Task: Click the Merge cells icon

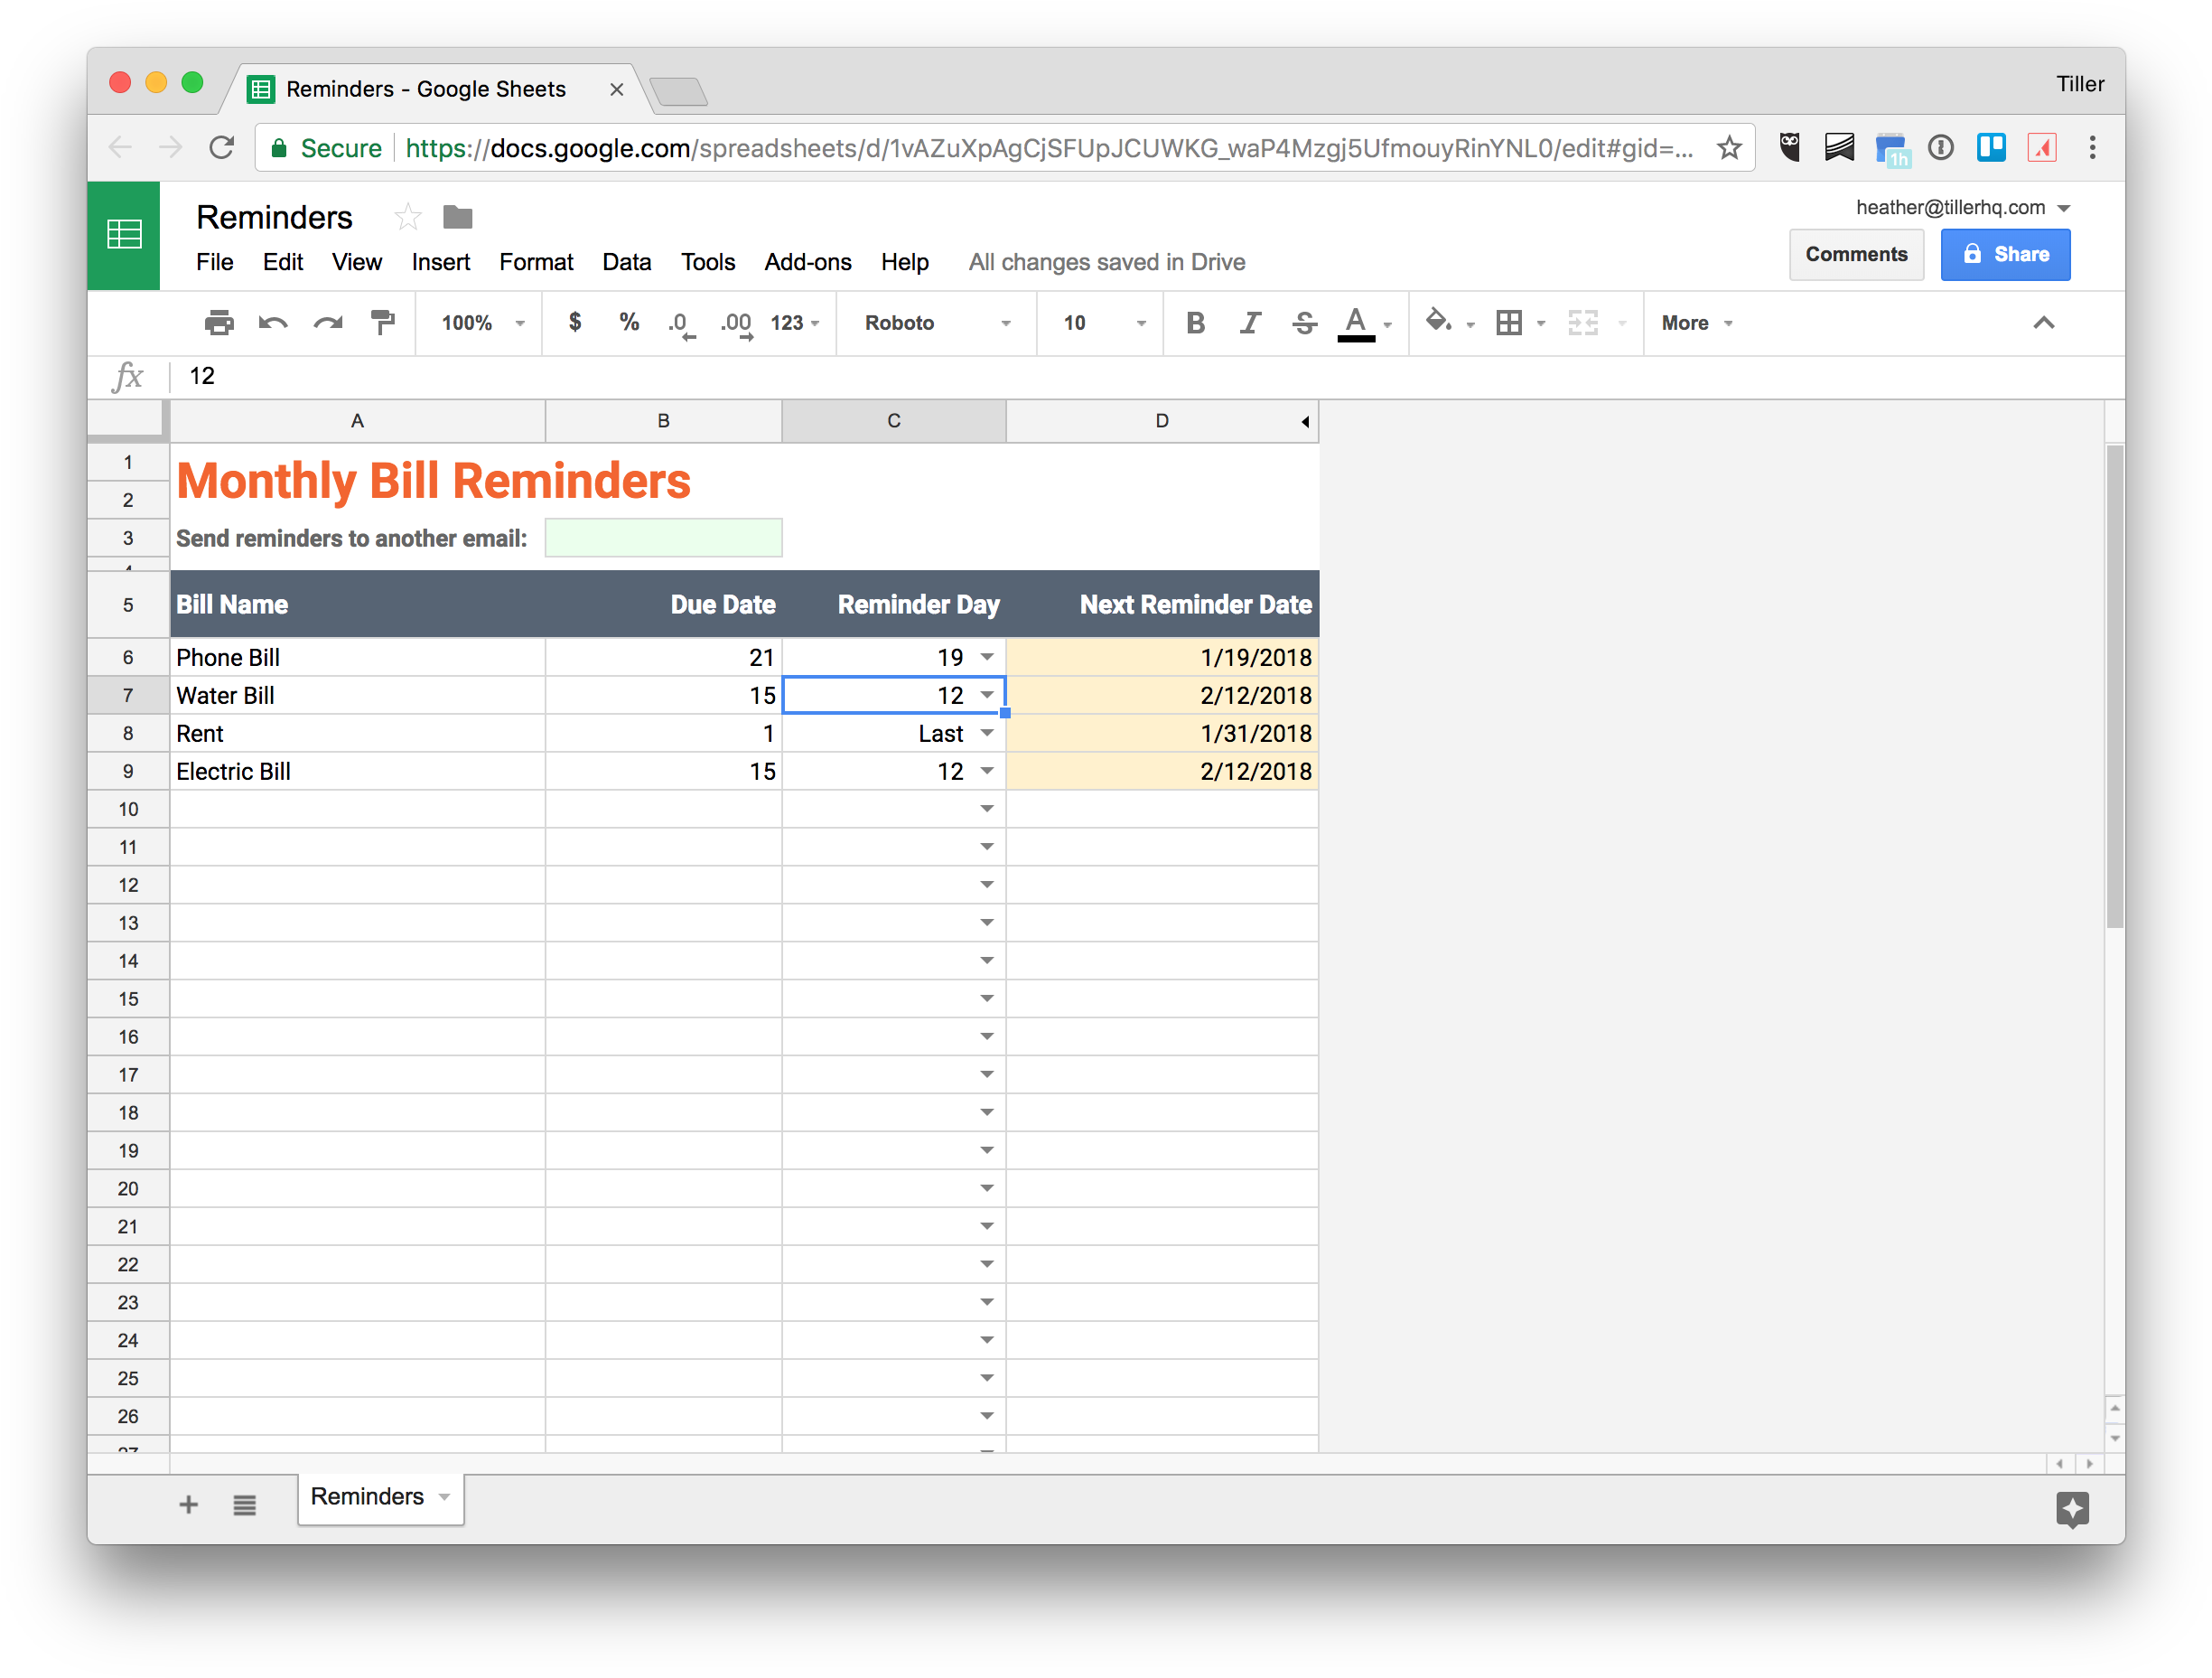Action: coord(1583,323)
